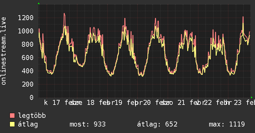The image size is (255, 133).
Task: Click the 1000 y-axis tick label
Action: (x=25, y=31)
